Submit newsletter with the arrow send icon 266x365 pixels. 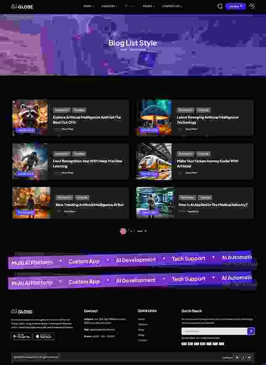[x=251, y=331]
